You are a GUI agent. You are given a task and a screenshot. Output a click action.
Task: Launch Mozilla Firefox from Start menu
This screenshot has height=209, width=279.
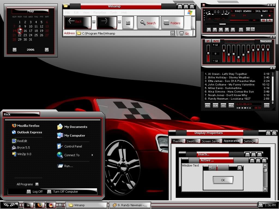click(x=26, y=126)
